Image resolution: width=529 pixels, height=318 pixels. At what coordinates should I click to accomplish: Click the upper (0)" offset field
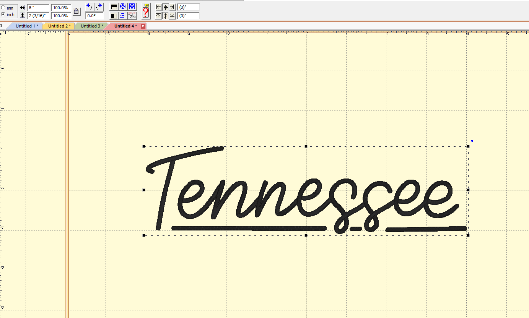coord(189,8)
